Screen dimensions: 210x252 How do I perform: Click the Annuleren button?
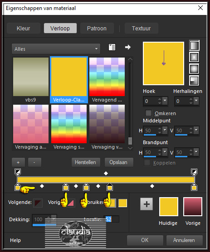click(184, 240)
